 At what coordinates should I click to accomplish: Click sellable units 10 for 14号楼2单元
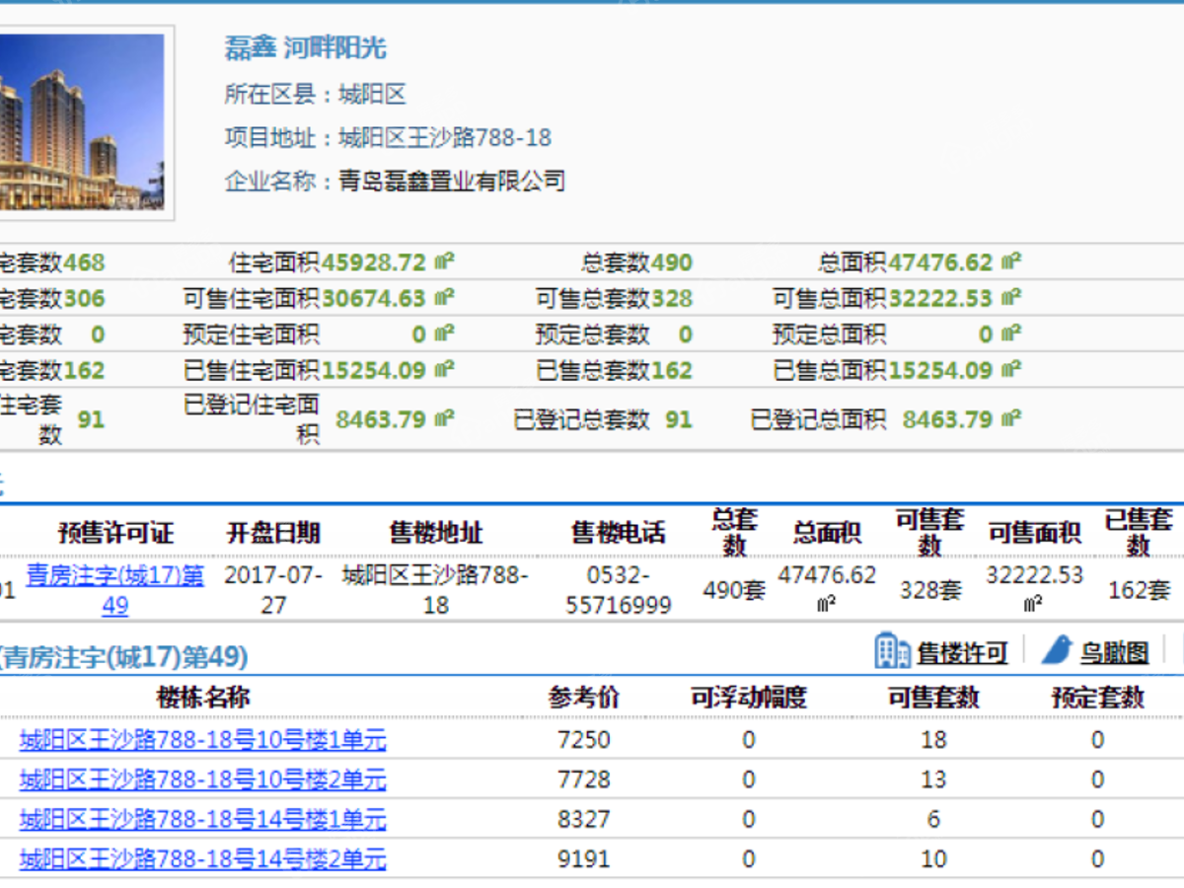(933, 859)
